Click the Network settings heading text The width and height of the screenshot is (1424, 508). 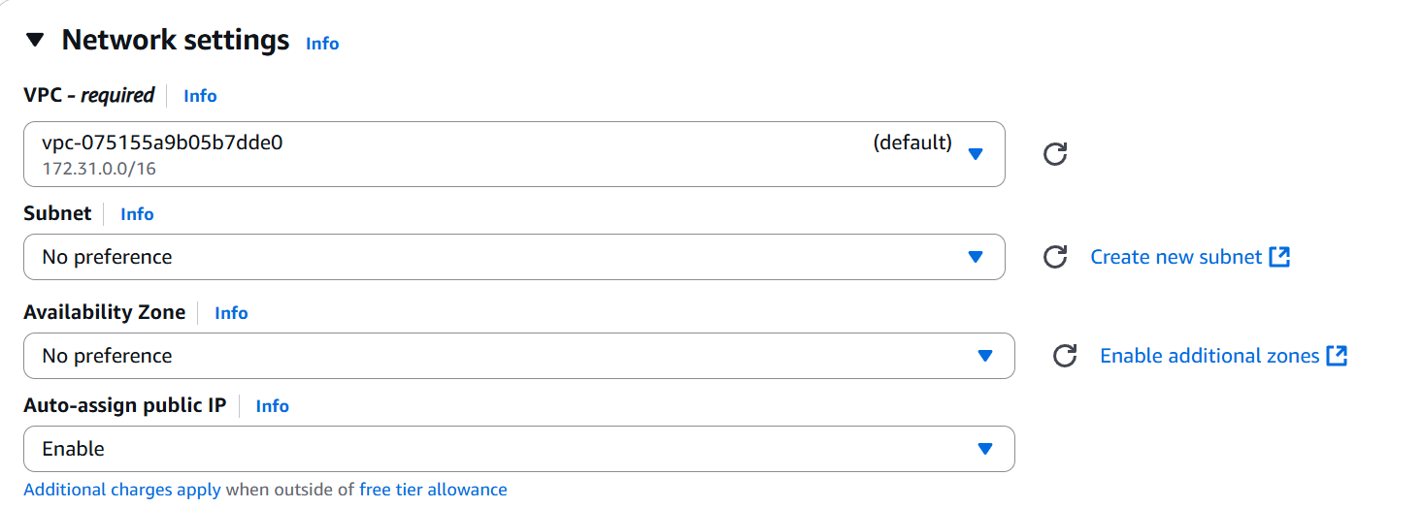[x=176, y=41]
